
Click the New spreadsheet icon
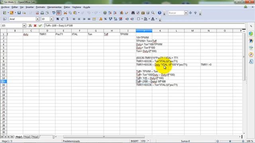tap(4, 13)
